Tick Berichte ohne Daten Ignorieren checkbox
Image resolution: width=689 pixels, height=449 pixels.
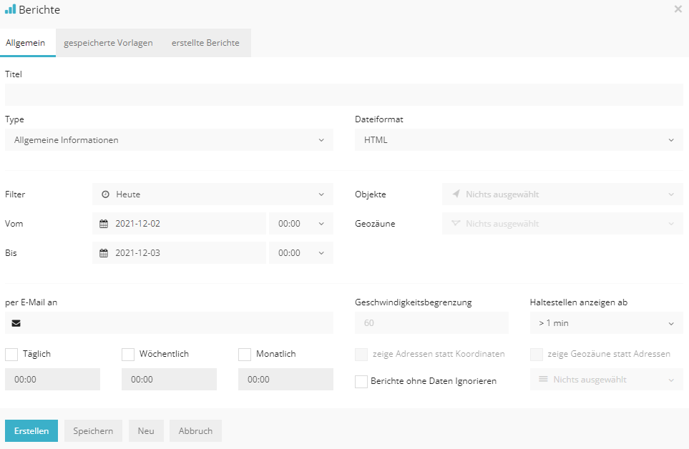pyautogui.click(x=361, y=381)
